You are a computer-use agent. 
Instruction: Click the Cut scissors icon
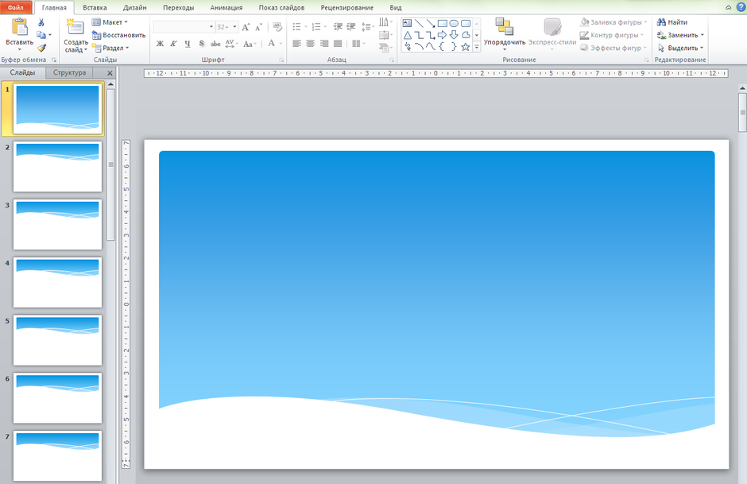[41, 22]
